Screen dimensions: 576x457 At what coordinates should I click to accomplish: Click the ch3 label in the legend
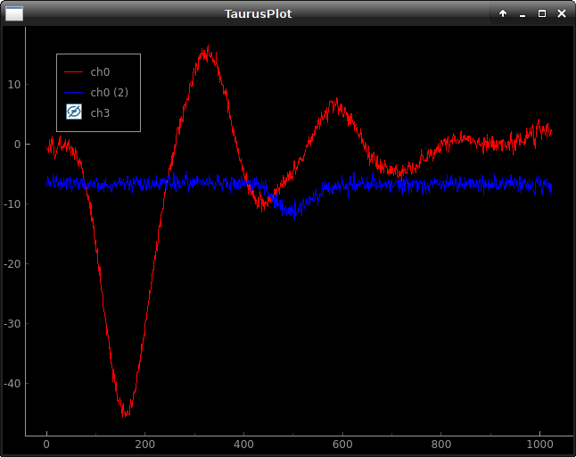(x=100, y=112)
